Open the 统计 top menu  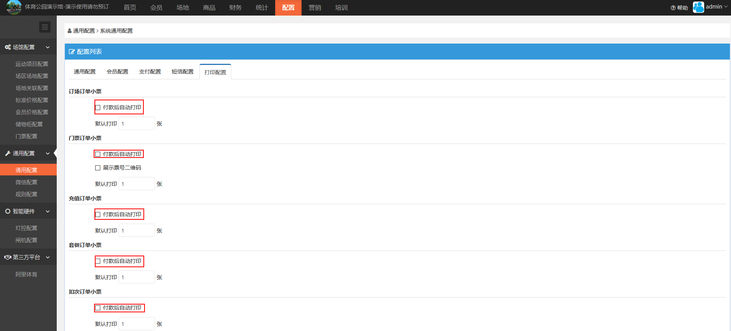(262, 8)
